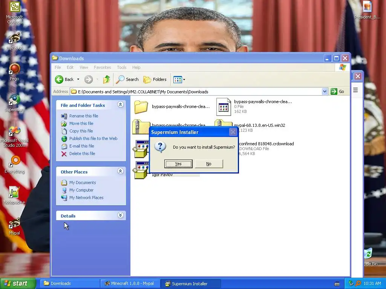The height and width of the screenshot is (289, 386).
Task: Confirm installation by clicking Yes
Action: [x=178, y=164]
